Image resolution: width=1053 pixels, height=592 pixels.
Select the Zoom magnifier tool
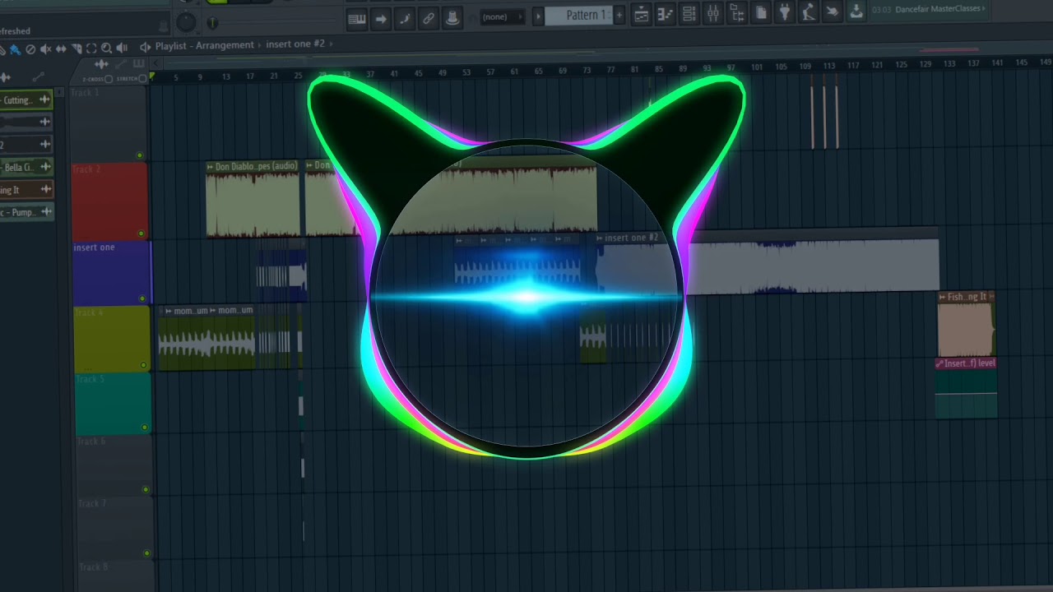coord(107,49)
